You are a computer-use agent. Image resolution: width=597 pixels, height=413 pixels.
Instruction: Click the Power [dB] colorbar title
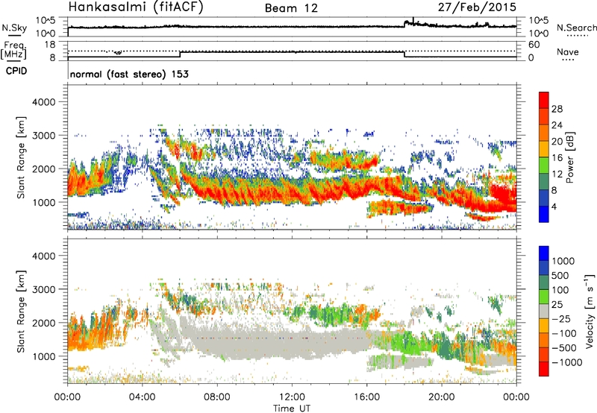tap(570, 157)
